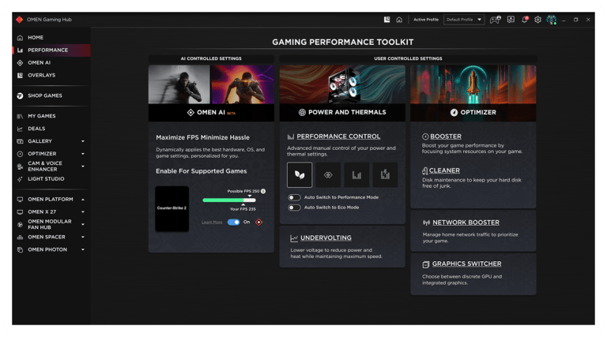Click the user avatar picture
This screenshot has width=607, height=337.
point(551,19)
